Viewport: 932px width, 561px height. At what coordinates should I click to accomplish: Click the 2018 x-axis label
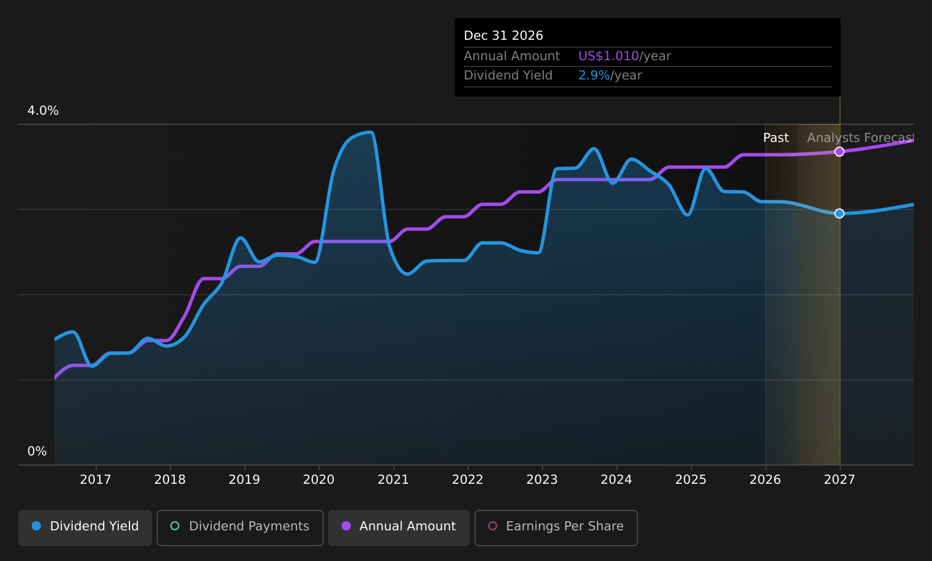tap(170, 480)
